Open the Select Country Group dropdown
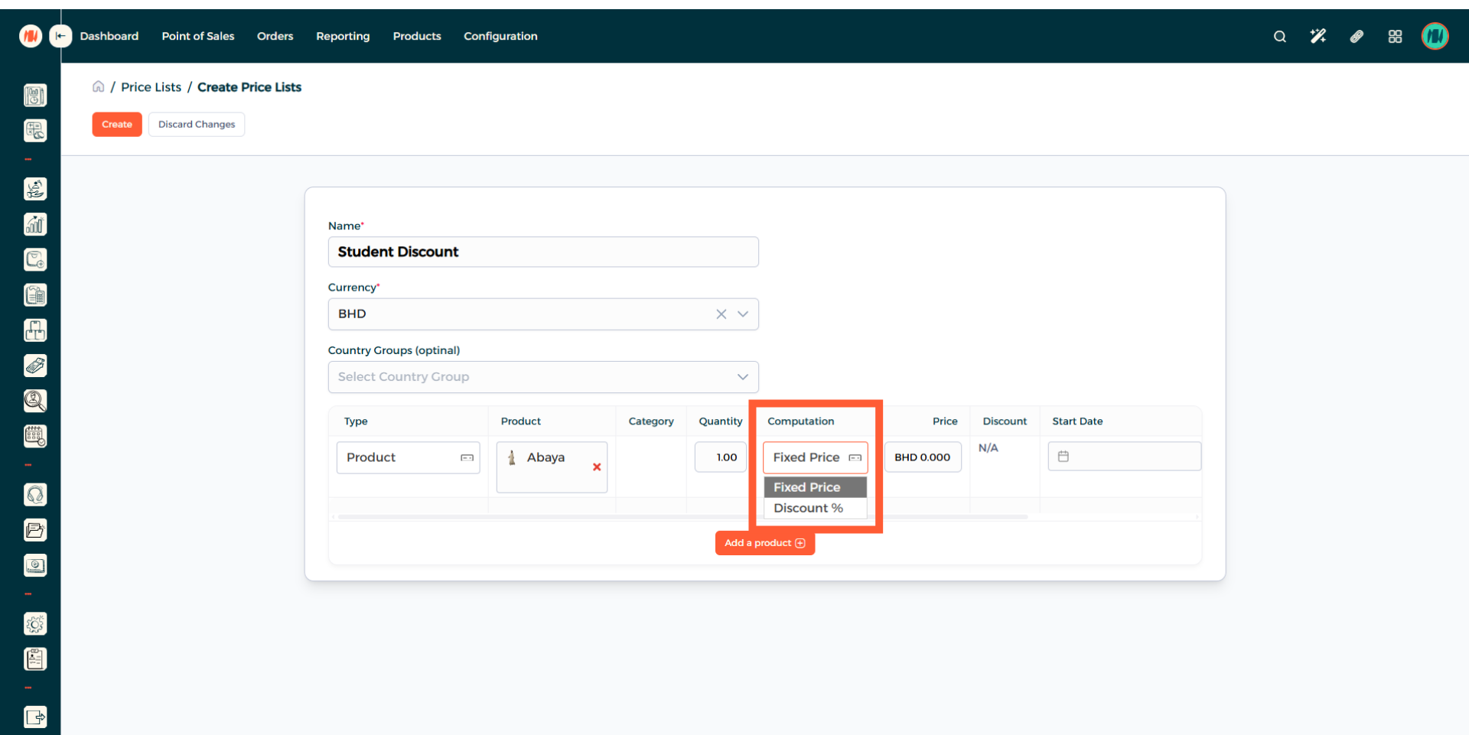Viewport: 1469px width, 735px height. pos(543,377)
